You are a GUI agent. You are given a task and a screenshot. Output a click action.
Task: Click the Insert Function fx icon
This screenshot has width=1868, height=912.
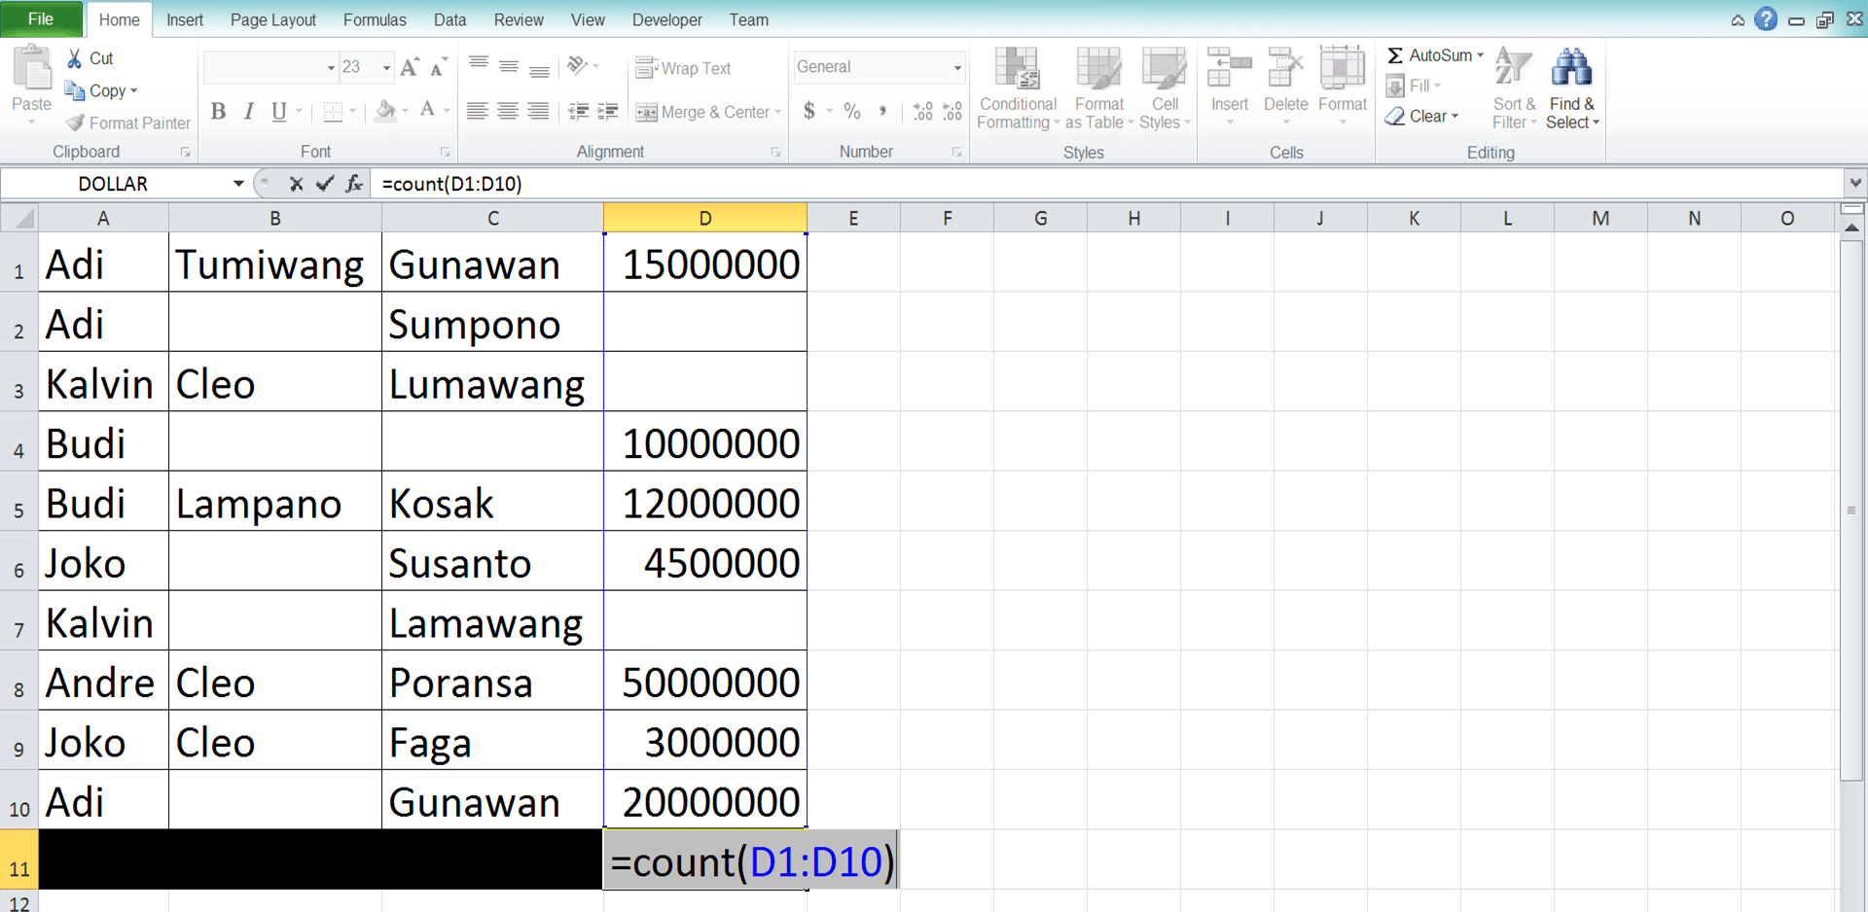click(x=354, y=184)
